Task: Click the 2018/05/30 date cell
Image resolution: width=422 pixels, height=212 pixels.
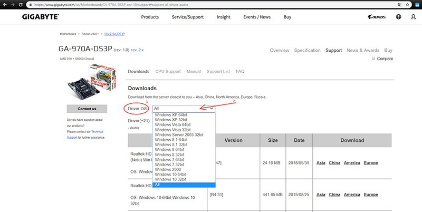Action: pos(299,163)
